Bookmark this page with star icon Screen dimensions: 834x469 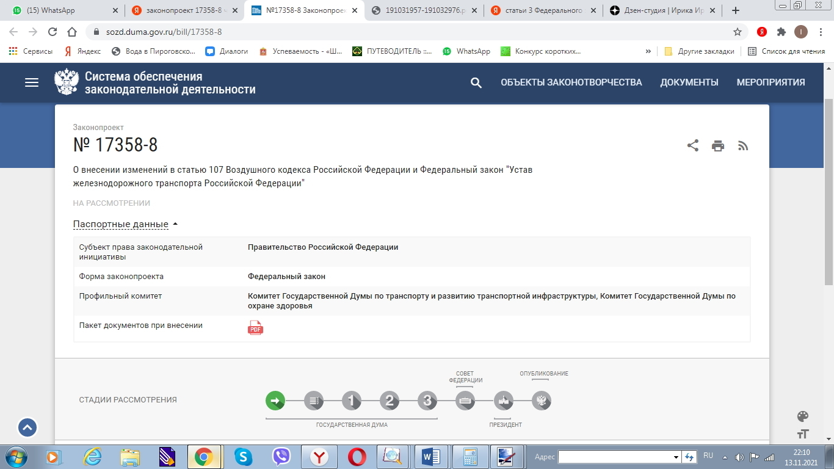pos(738,32)
